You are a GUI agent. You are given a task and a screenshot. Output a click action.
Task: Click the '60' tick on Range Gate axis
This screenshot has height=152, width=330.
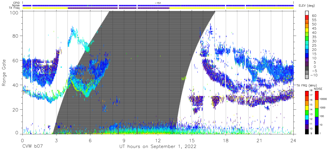pos(16,61)
